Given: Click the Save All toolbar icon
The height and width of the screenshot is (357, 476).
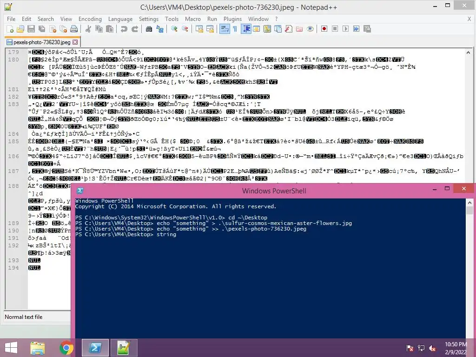Looking at the screenshot, I should pos(42,29).
